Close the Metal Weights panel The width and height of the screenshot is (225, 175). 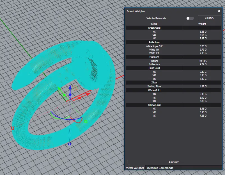tap(219, 11)
